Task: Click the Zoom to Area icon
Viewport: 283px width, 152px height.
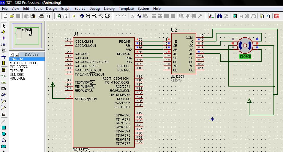Action: coord(107,16)
